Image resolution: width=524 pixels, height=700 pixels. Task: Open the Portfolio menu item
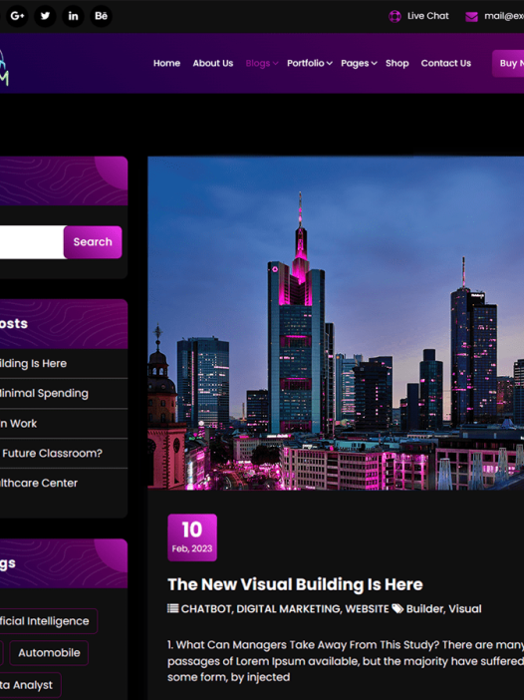[x=306, y=64]
